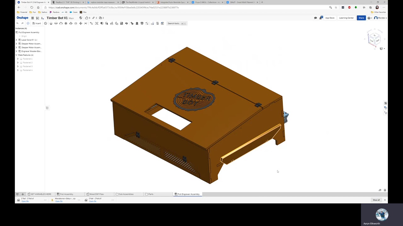Image resolution: width=403 pixels, height=226 pixels.
Task: Open the hamburger main menu
Action: [32, 18]
